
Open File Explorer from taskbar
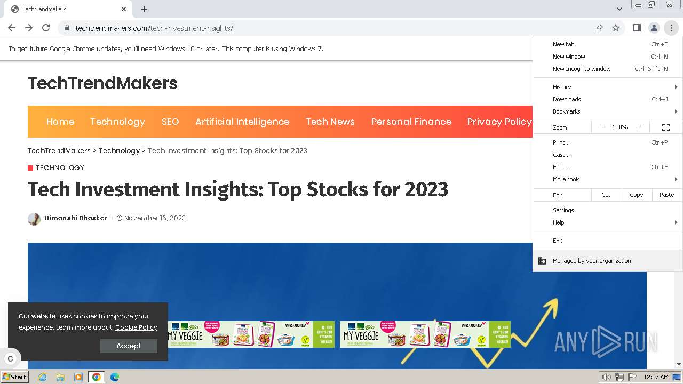[x=60, y=377]
